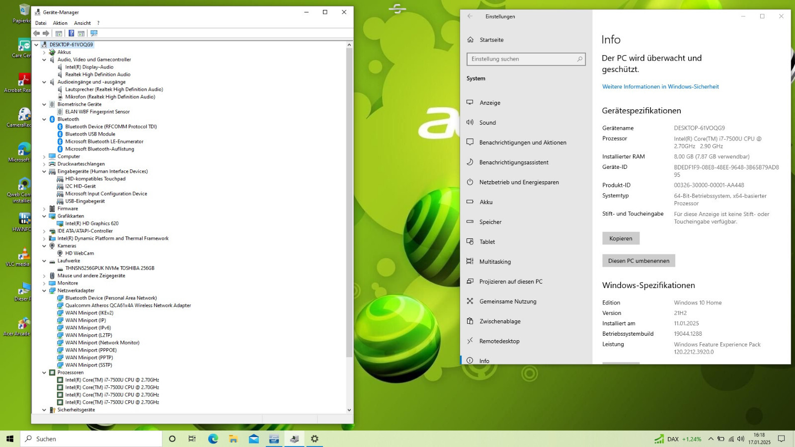Open the Mail app from the taskbar
Screen dimensions: 795x447
pos(254,439)
